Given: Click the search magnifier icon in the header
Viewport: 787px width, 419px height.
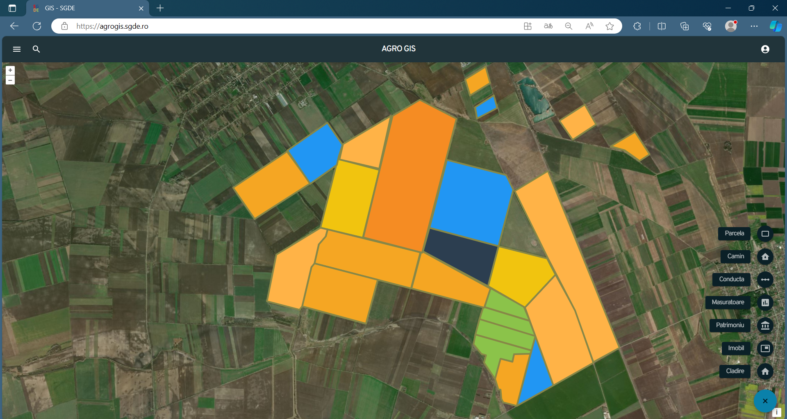Looking at the screenshot, I should click(x=36, y=49).
